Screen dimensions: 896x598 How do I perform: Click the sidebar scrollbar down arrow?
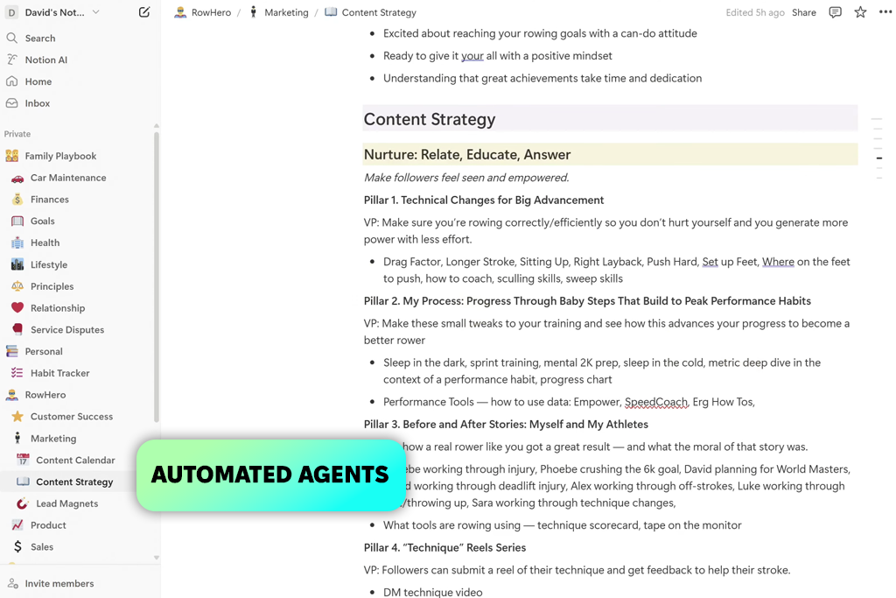(x=156, y=558)
